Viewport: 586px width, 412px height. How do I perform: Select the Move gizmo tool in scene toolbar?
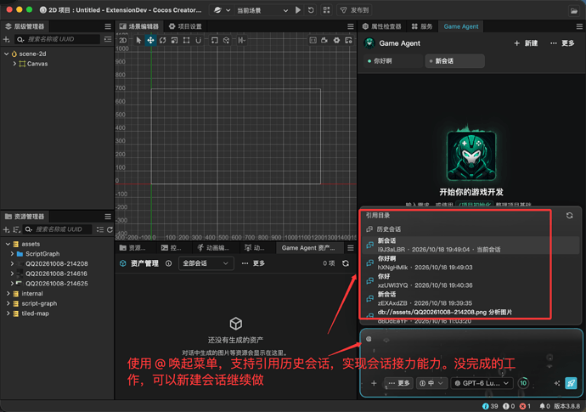coord(150,41)
